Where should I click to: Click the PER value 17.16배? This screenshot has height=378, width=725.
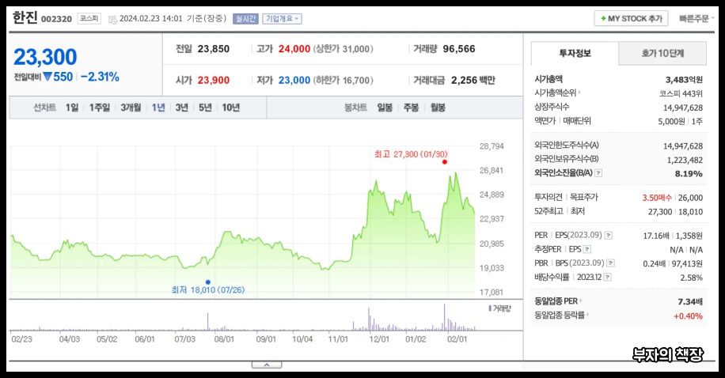[655, 236]
